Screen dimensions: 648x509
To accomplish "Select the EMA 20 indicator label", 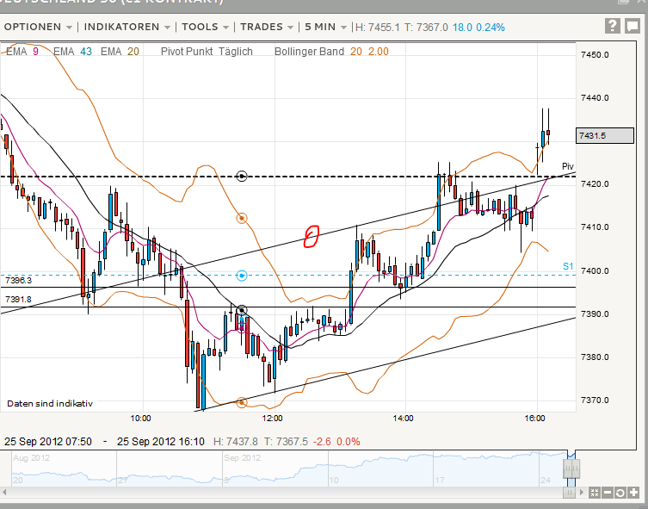I will 120,52.
